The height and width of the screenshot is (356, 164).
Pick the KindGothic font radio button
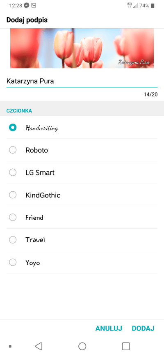click(12, 195)
